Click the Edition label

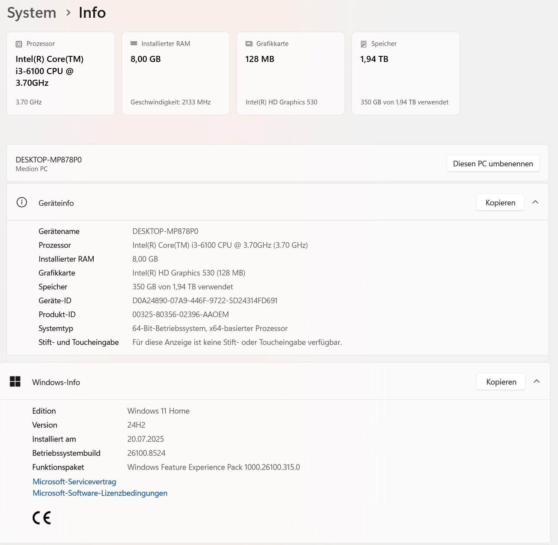(44, 411)
